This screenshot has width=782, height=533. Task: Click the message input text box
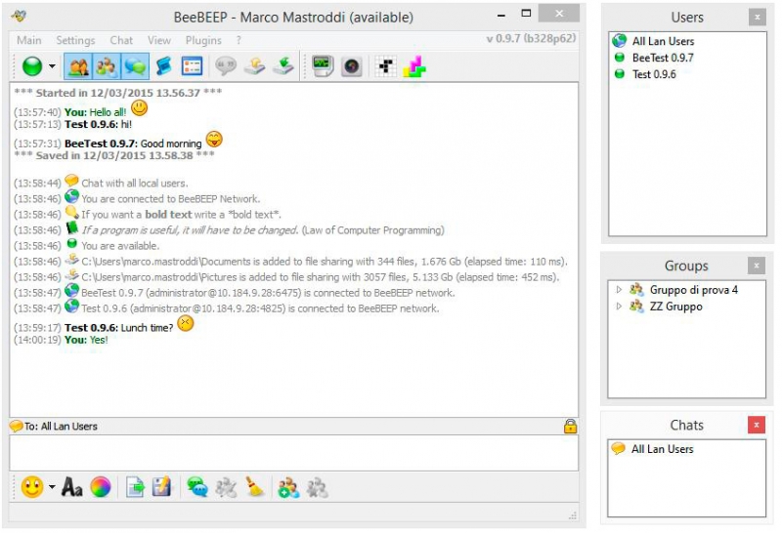point(294,453)
